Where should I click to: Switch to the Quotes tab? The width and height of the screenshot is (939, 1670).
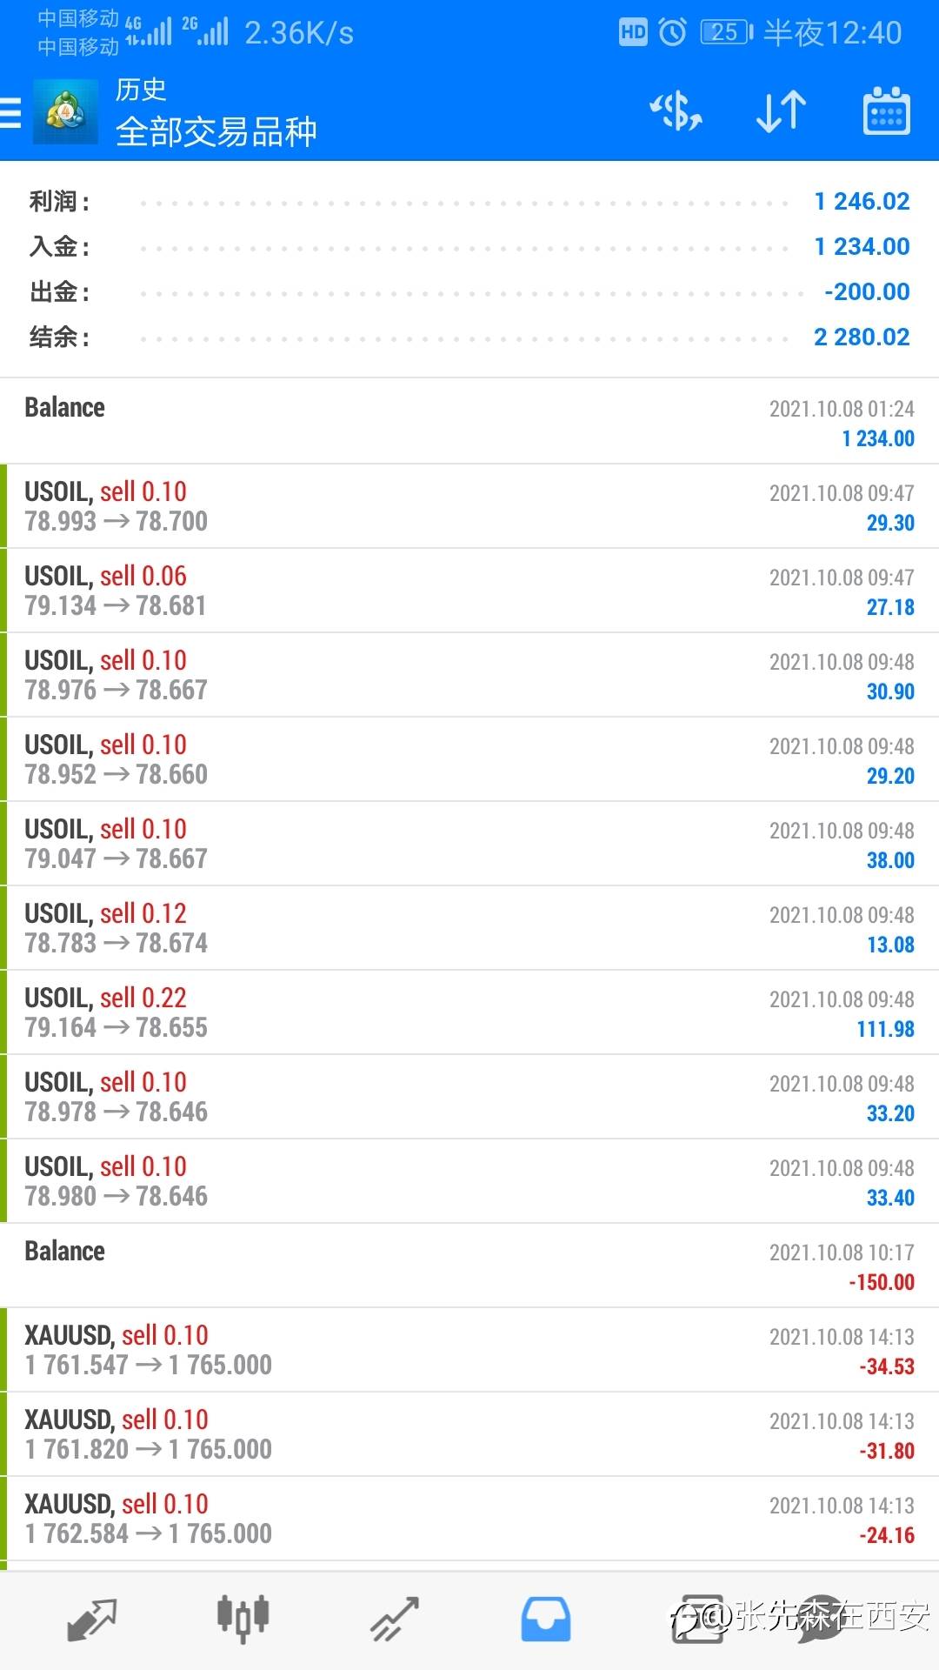pyautogui.click(x=91, y=1620)
